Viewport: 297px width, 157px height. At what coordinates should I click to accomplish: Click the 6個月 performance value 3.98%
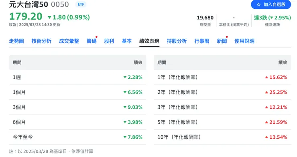click(133, 122)
